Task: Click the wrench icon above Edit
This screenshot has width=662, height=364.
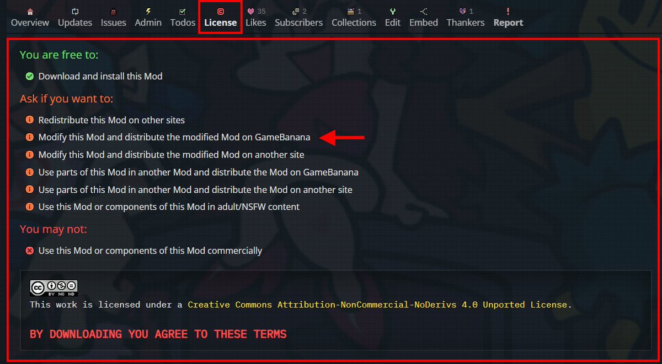Action: (x=393, y=11)
